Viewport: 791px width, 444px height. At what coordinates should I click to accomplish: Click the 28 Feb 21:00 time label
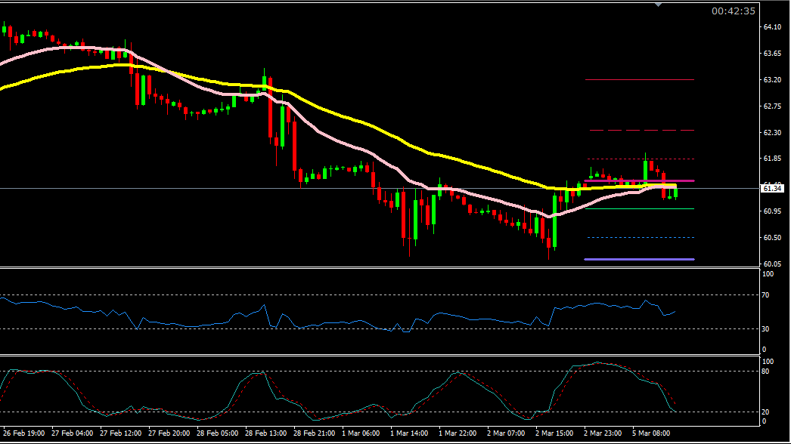(315, 433)
